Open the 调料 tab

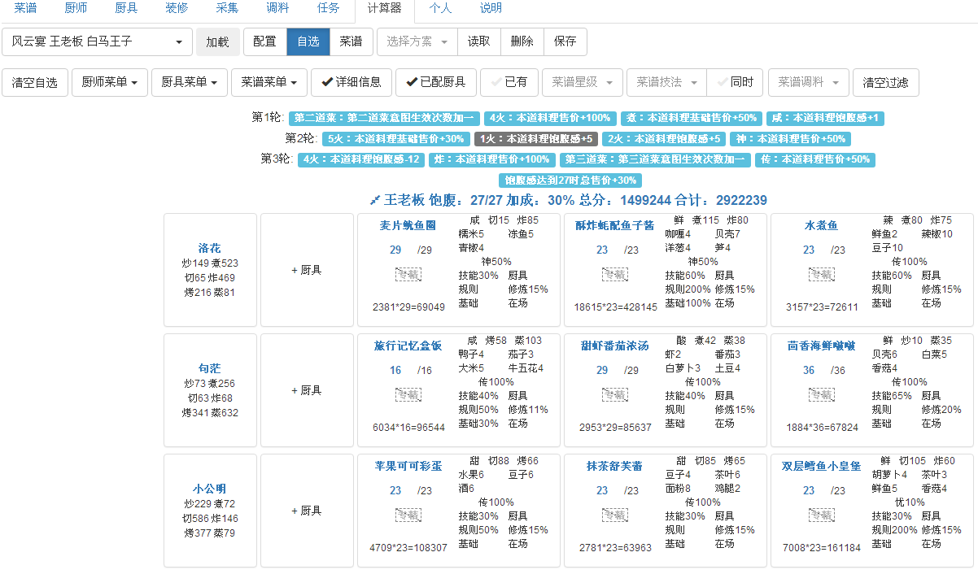click(277, 8)
